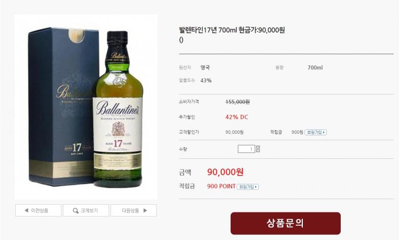This screenshot has height=240, width=399.
Task: Click the 영국 origin value
Action: click(205, 67)
